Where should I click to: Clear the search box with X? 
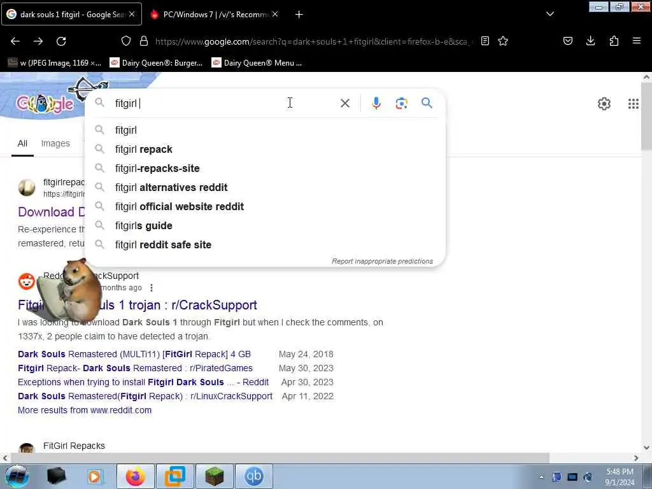(345, 103)
